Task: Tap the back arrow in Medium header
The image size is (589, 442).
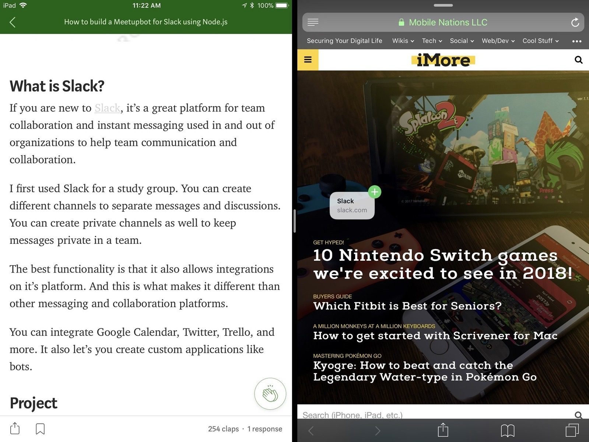Action: pos(13,22)
